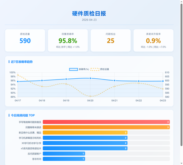Click the 近7日准确率趋势 section heading
Viewport: 183px width, 165px height.
pos(22,62)
